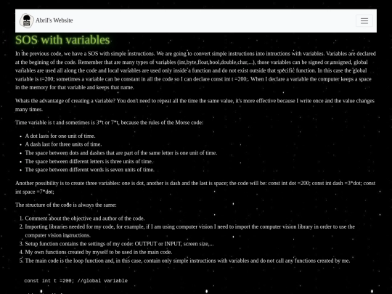This screenshot has height=294, width=392.
Task: Click bullet 'space between different letters is three units'
Action: pos(89,161)
